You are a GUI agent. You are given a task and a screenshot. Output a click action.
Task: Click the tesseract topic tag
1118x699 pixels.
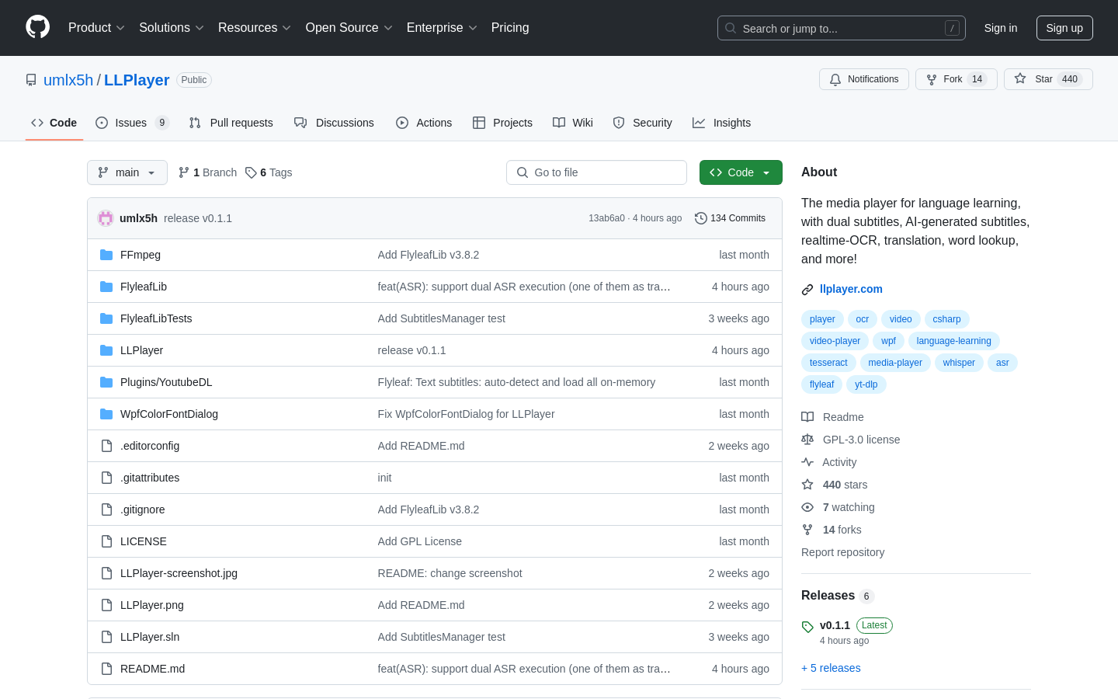[828, 363]
